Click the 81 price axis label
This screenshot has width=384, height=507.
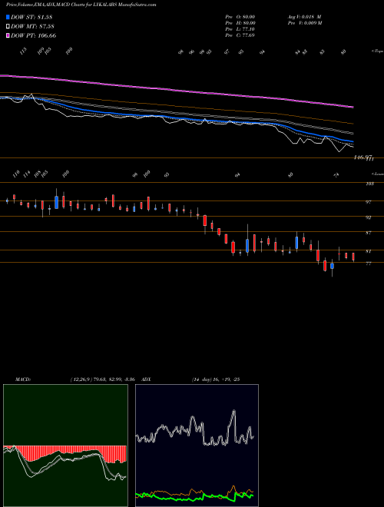tap(368, 251)
